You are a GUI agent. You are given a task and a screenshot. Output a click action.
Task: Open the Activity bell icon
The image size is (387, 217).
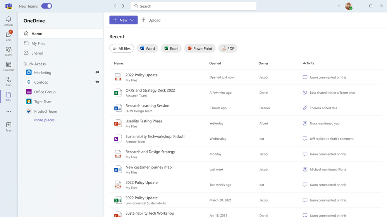(x=9, y=21)
